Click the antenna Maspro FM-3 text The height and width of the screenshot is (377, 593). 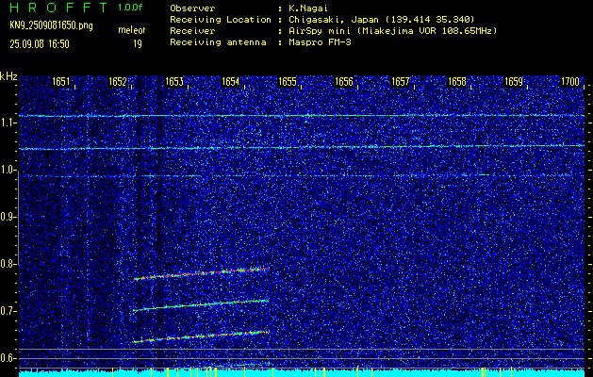320,42
